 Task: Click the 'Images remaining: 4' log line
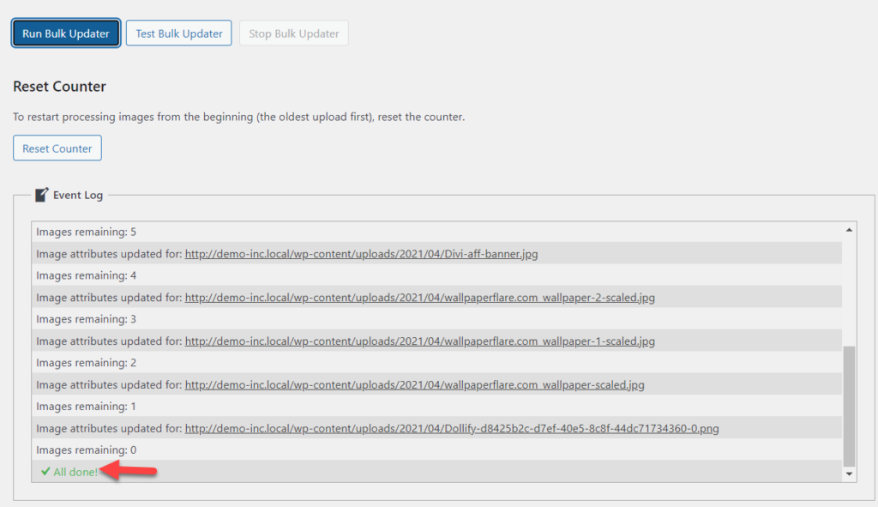pyautogui.click(x=436, y=275)
